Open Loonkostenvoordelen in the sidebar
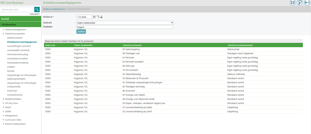The height and width of the screenshot is (134, 311). click(18, 59)
